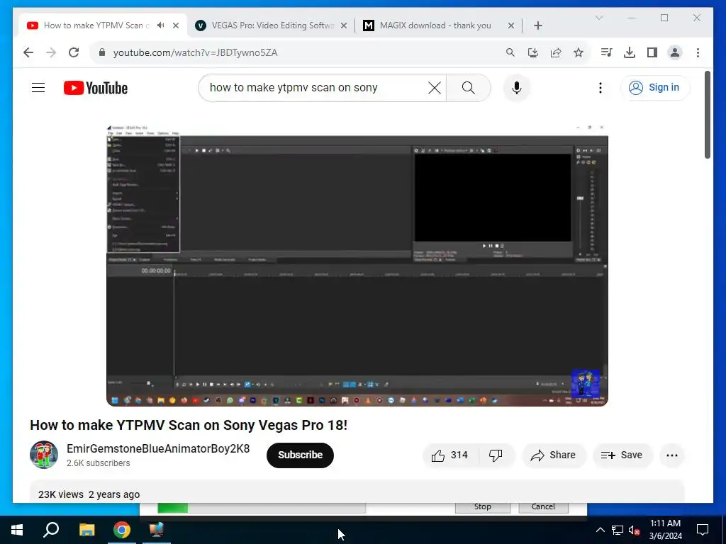Viewport: 726px width, 544px height.
Task: Click the channel avatar image
Action: 44,455
